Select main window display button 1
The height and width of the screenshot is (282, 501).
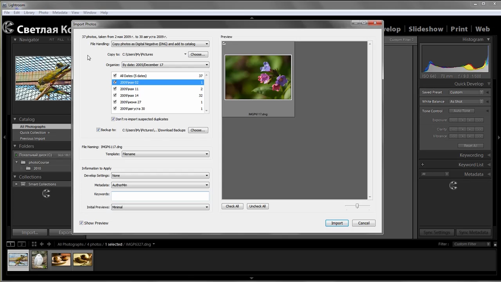(x=11, y=244)
